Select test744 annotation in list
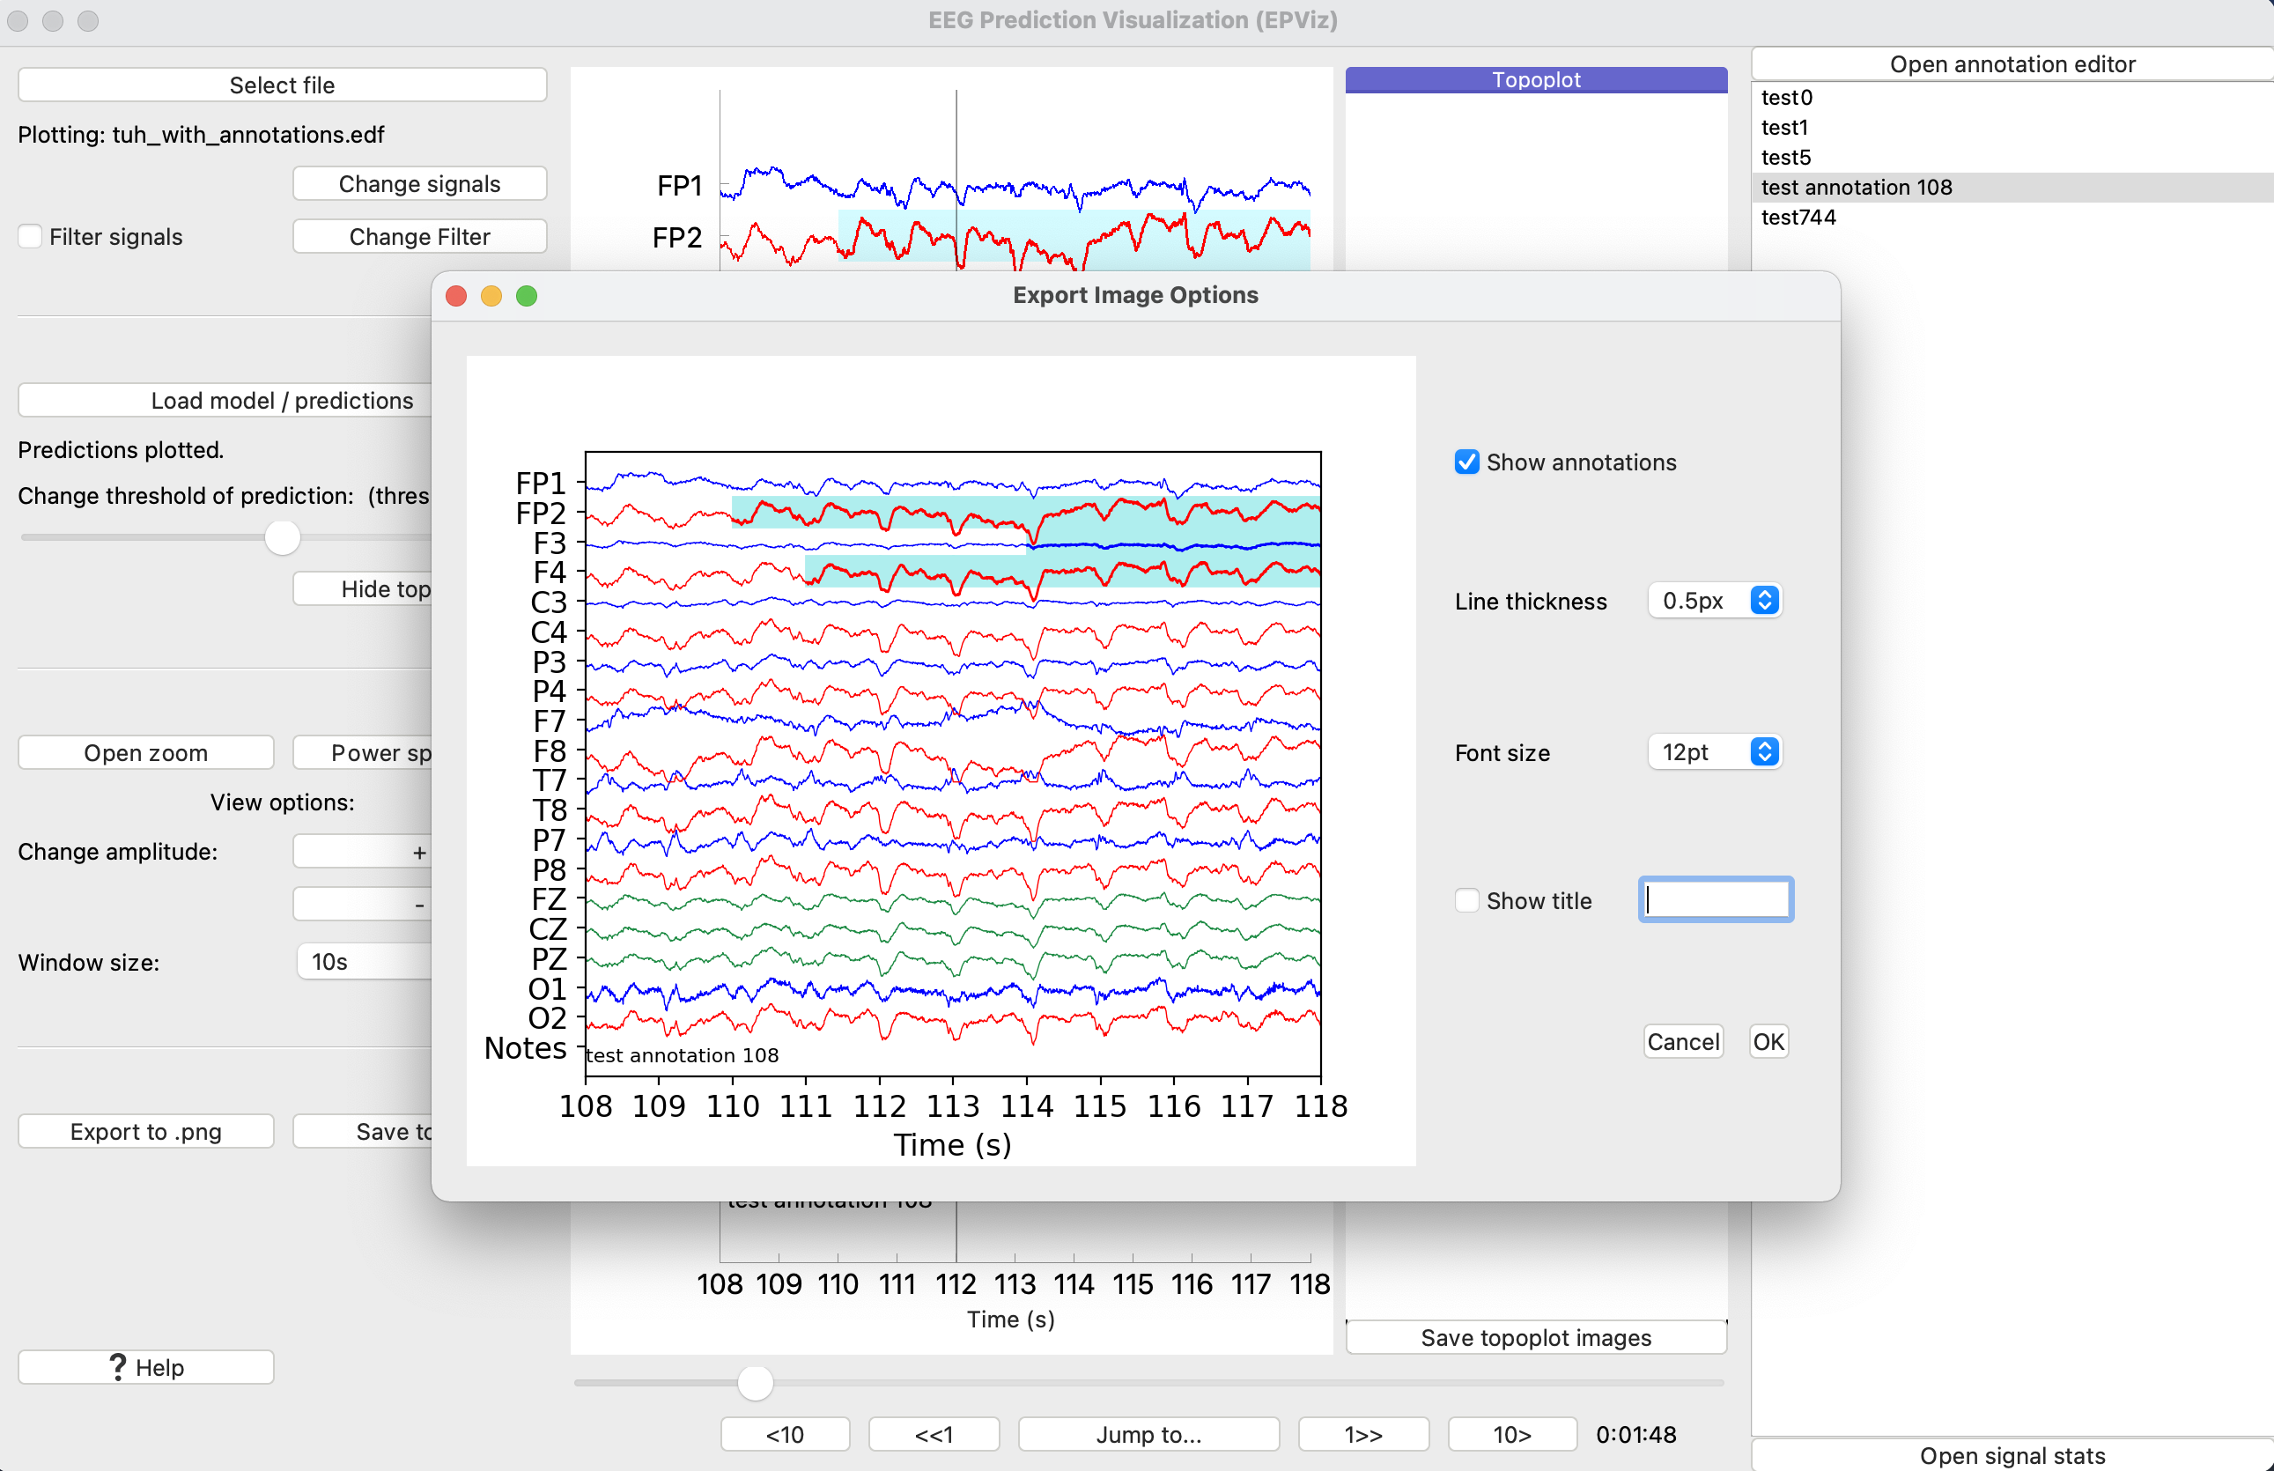This screenshot has width=2274, height=1471. 1798,217
